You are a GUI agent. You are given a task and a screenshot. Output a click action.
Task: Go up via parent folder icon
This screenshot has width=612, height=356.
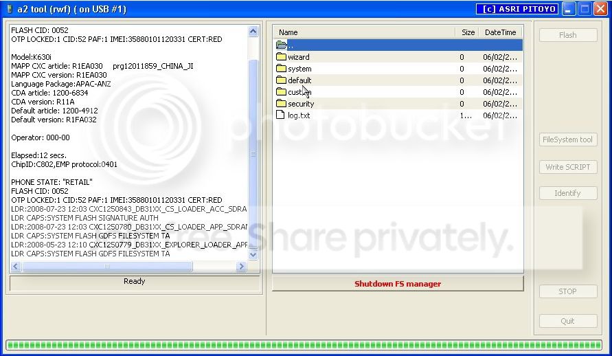point(281,45)
